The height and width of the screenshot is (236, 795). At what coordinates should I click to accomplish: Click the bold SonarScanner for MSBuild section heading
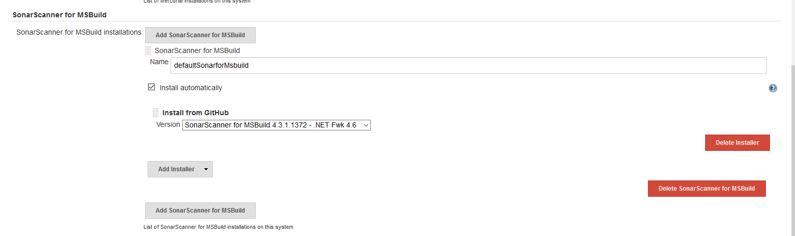[x=60, y=15]
